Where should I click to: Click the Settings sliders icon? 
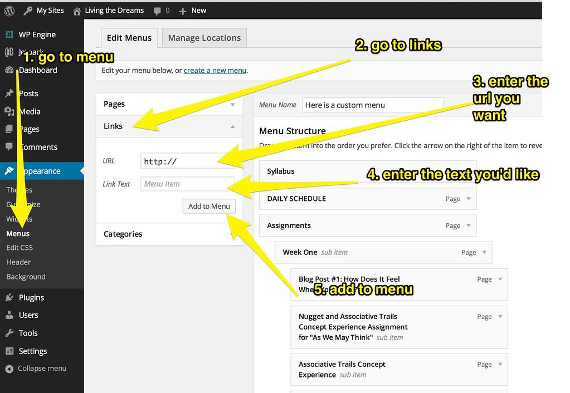point(9,351)
